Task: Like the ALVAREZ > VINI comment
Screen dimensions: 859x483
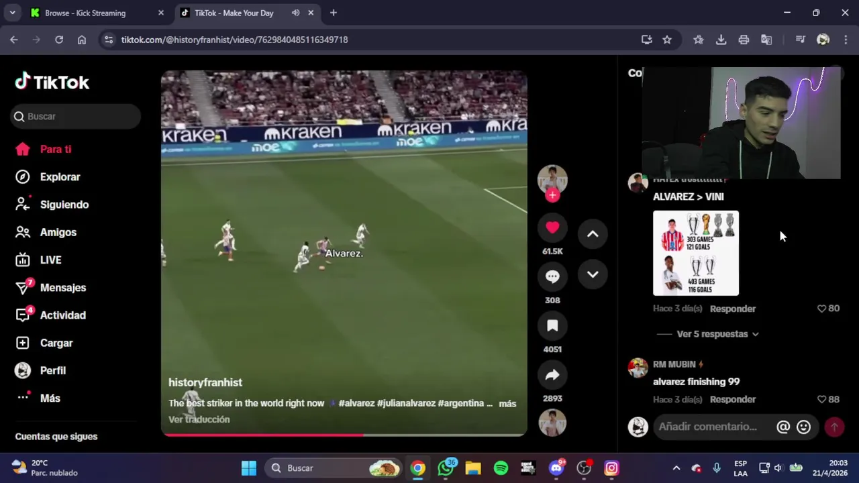Action: 821,309
